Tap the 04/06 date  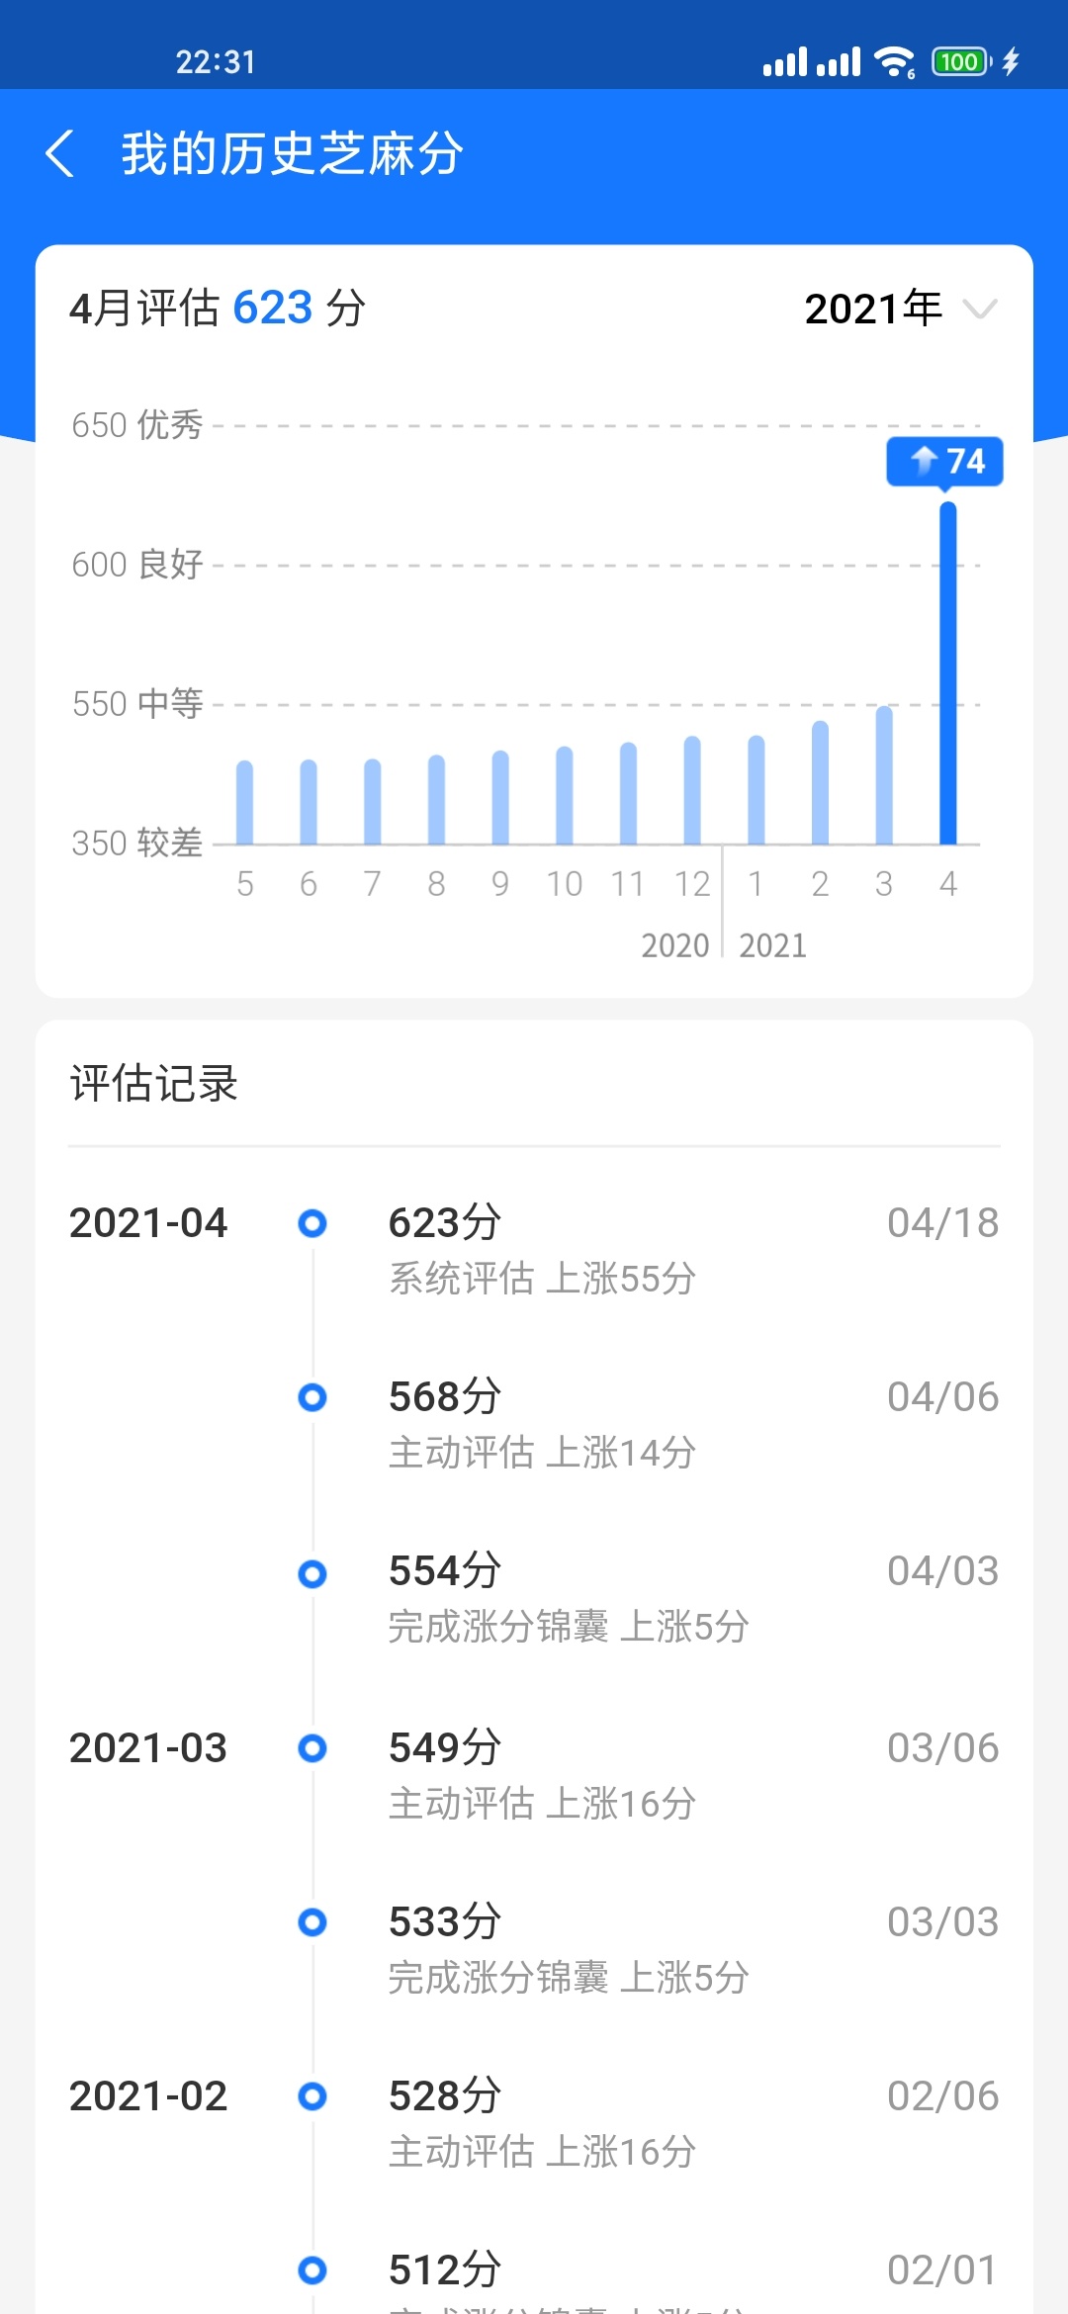pos(942,1397)
